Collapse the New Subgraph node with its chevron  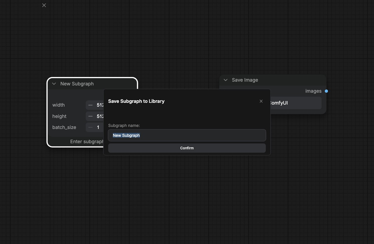tap(54, 84)
